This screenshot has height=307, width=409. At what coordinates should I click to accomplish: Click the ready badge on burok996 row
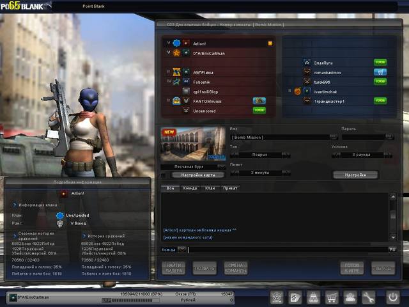coord(380,81)
